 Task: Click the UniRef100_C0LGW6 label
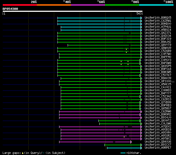pyautogui.click(x=158, y=124)
